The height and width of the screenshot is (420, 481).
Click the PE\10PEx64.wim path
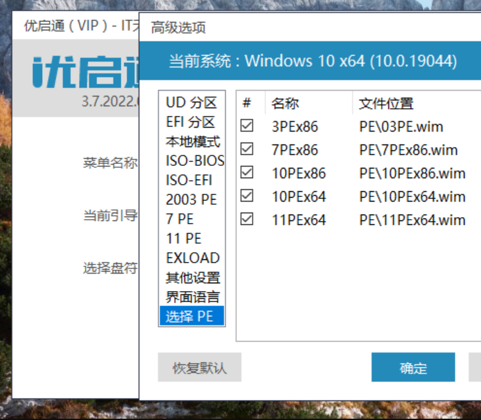[x=412, y=196]
